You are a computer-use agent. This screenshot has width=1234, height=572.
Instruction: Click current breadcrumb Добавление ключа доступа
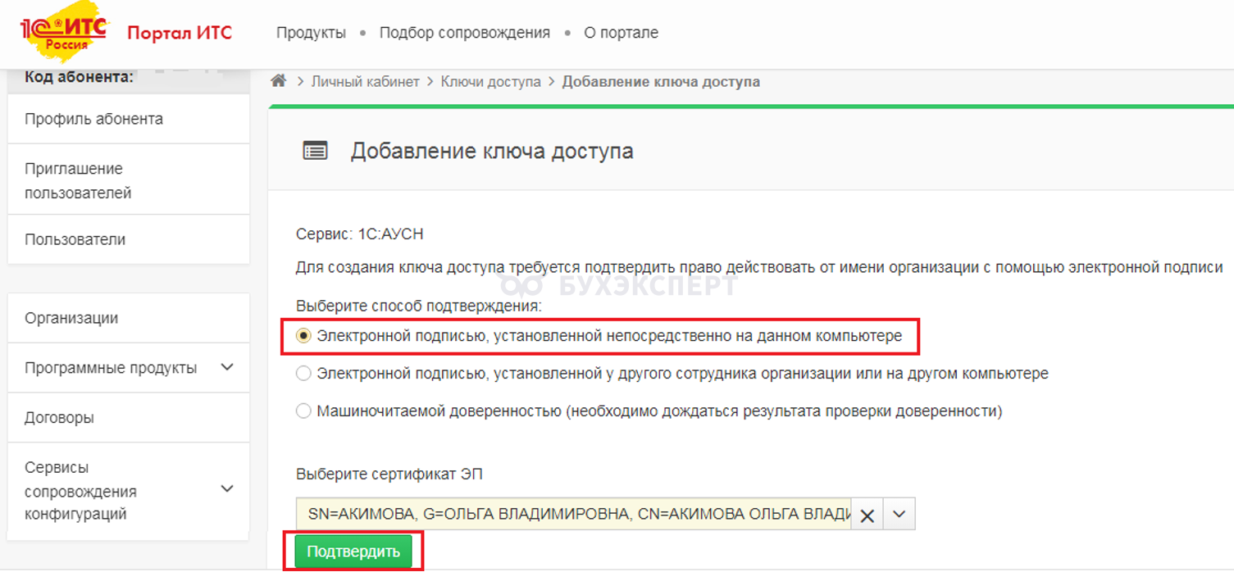pos(661,82)
